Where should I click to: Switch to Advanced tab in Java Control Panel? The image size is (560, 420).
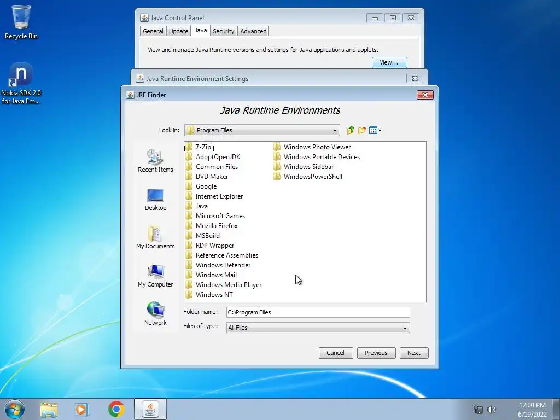pos(253,31)
